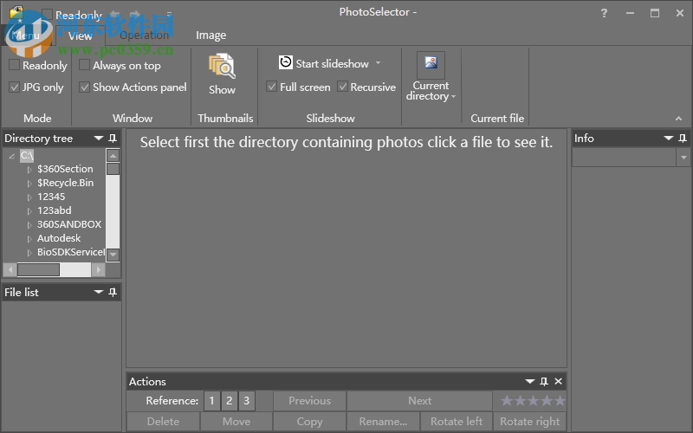Click the Copy button
The width and height of the screenshot is (693, 433).
pyautogui.click(x=309, y=422)
